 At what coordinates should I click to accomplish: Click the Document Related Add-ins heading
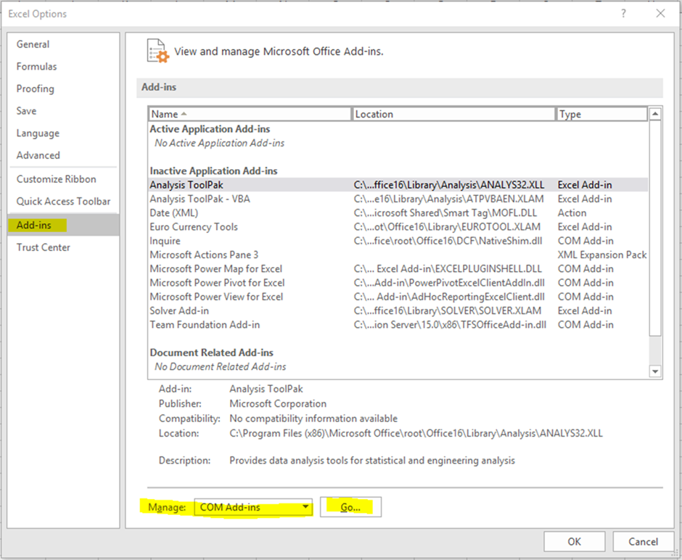coord(211,353)
